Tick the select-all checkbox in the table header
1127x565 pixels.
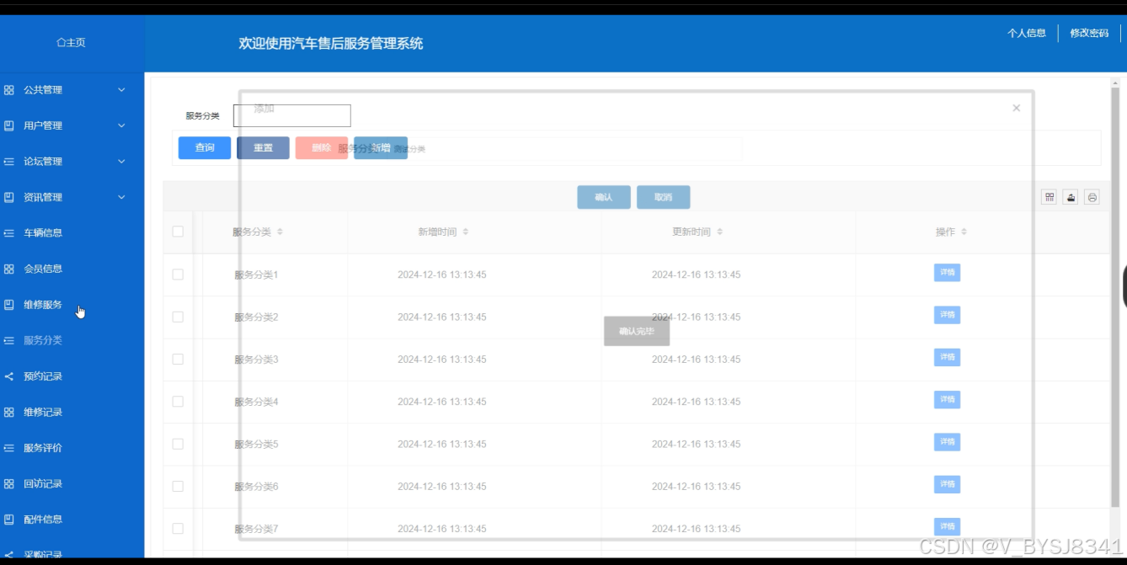point(178,232)
